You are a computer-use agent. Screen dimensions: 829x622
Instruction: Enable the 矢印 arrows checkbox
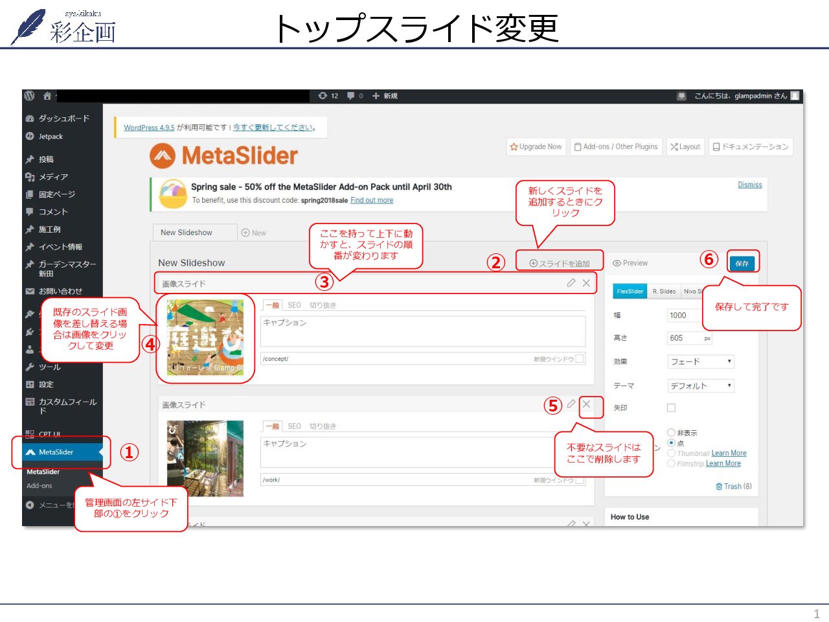coord(671,408)
